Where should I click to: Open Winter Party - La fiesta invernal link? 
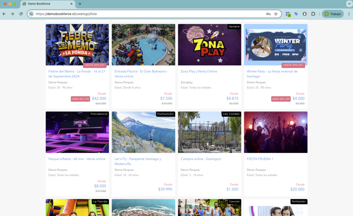[272, 74]
